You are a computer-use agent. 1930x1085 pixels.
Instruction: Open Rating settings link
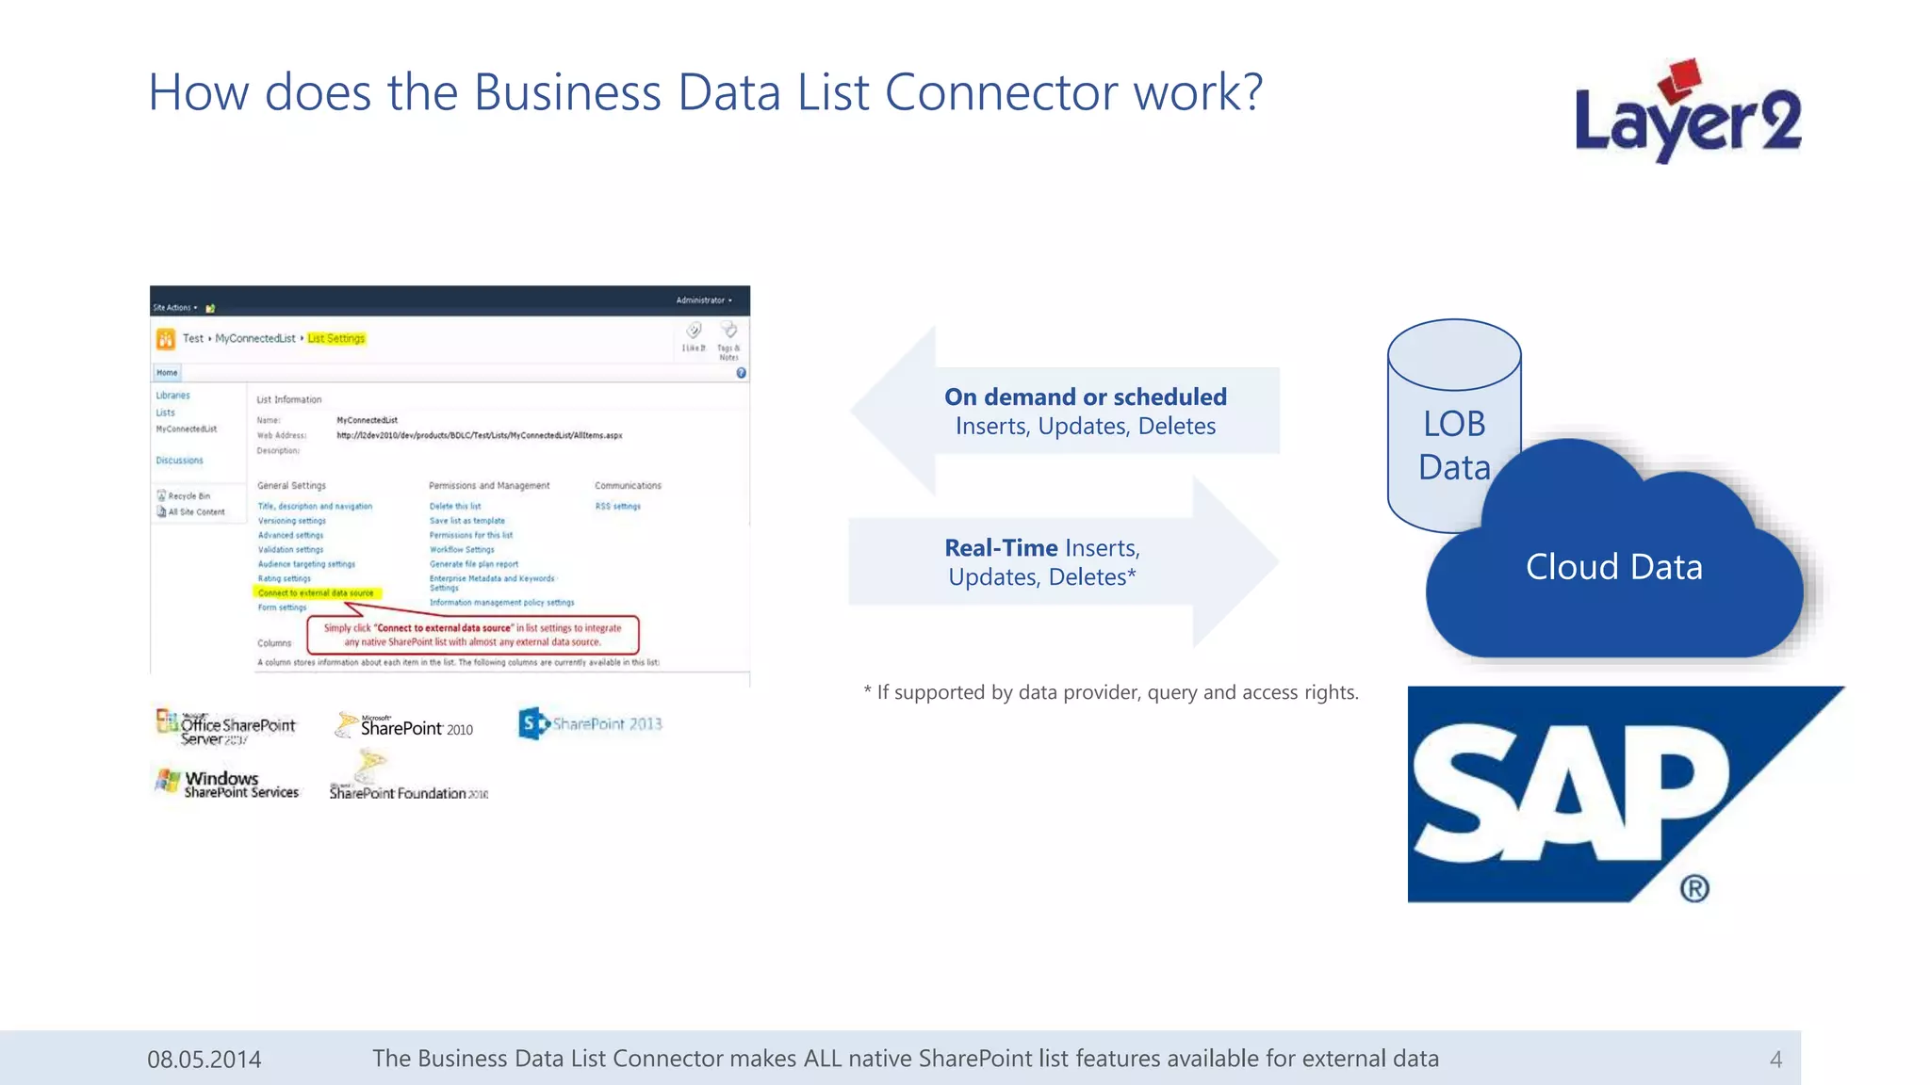[x=284, y=578]
